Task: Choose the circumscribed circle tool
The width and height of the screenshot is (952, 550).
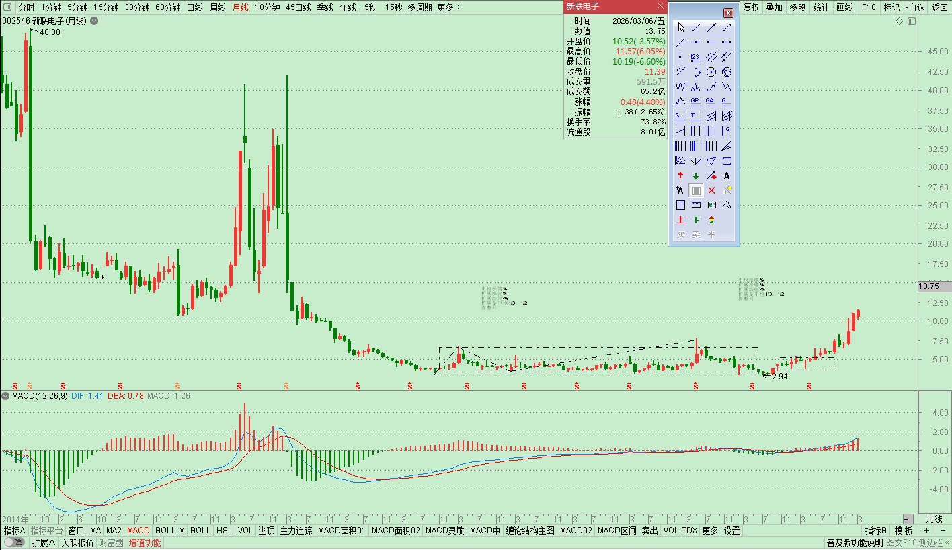Action: (x=727, y=72)
